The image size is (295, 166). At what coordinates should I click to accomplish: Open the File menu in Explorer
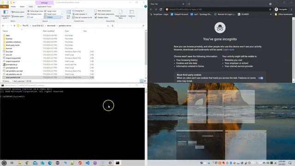4,6
